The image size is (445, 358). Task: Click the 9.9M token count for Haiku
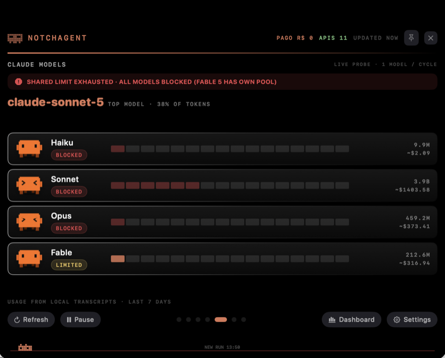[x=421, y=145]
